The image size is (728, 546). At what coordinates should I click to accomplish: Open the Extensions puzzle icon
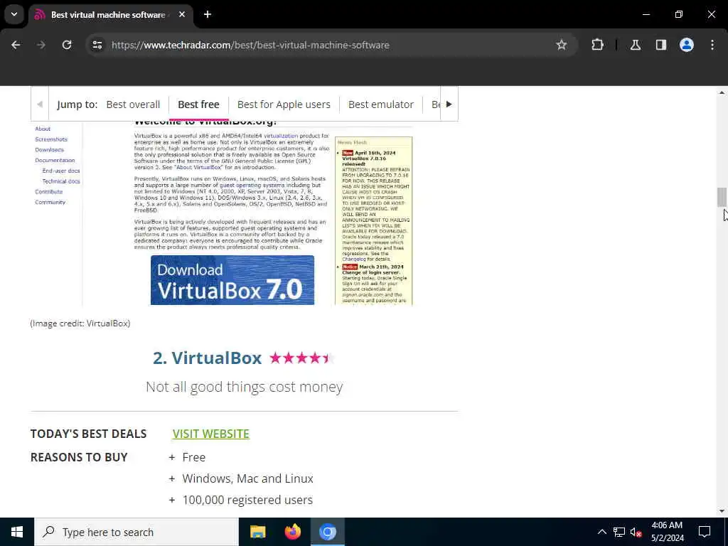coord(597,45)
